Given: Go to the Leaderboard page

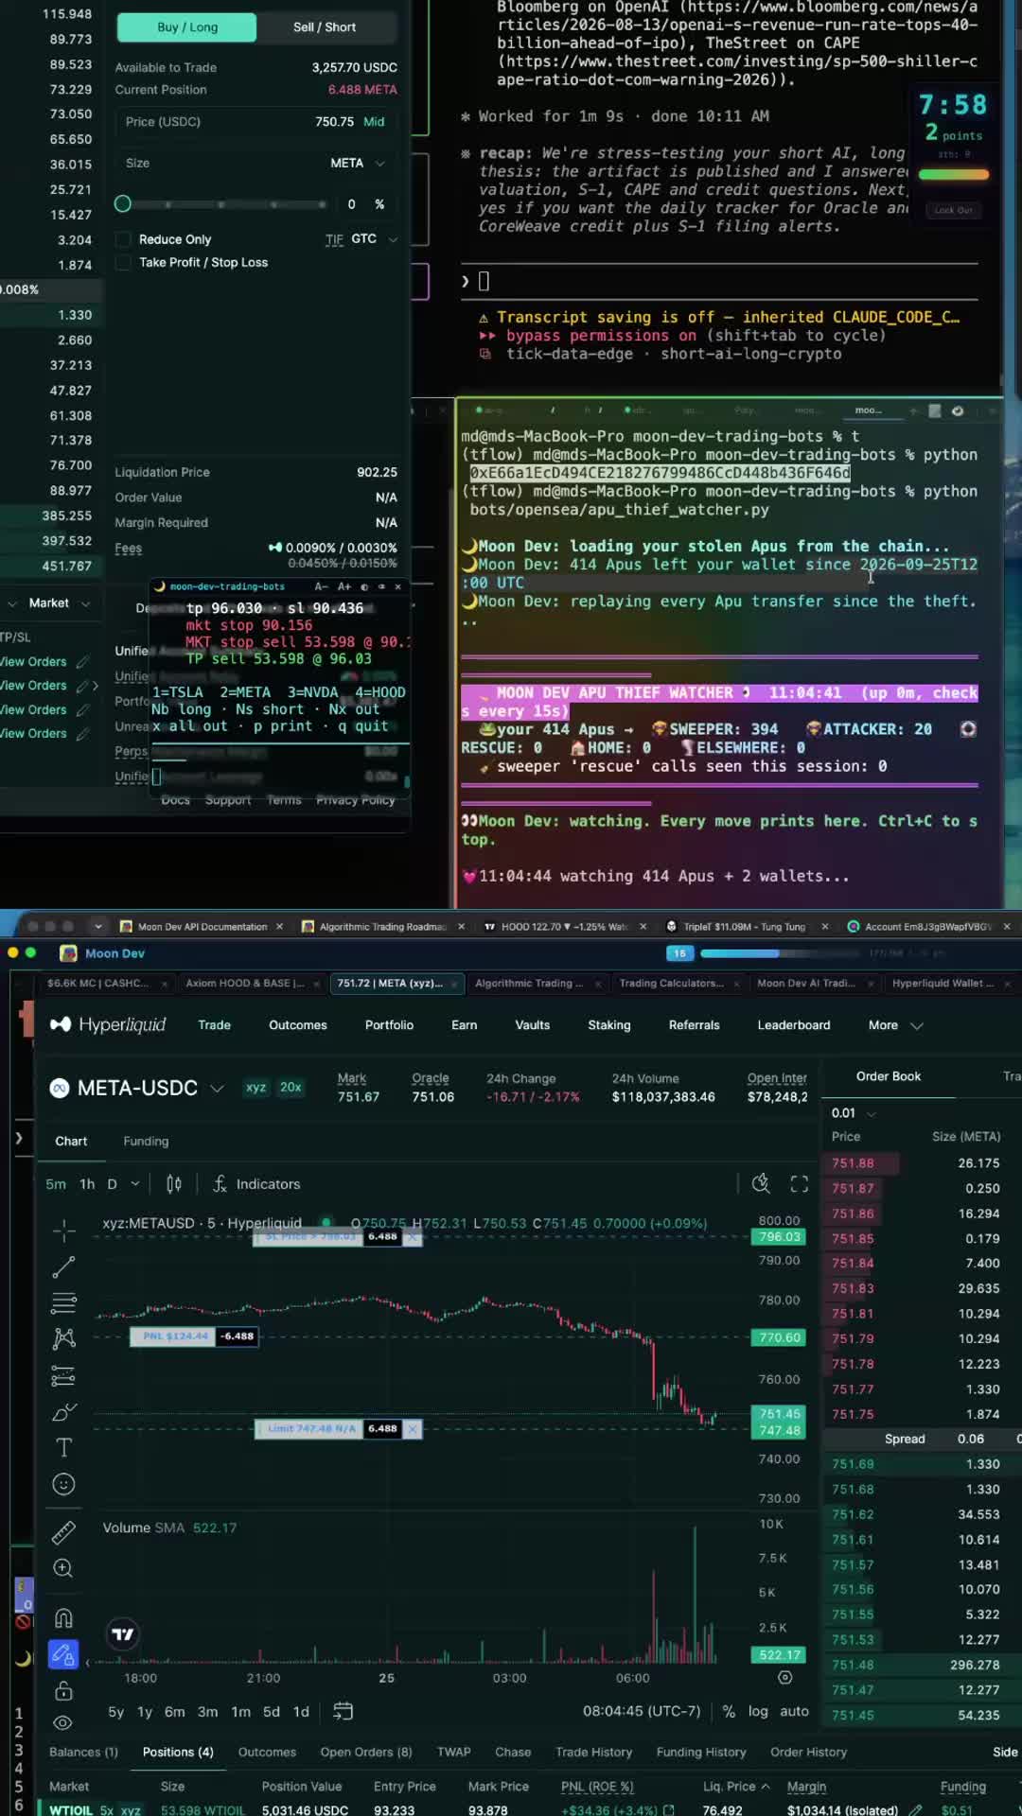Looking at the screenshot, I should tap(794, 1025).
